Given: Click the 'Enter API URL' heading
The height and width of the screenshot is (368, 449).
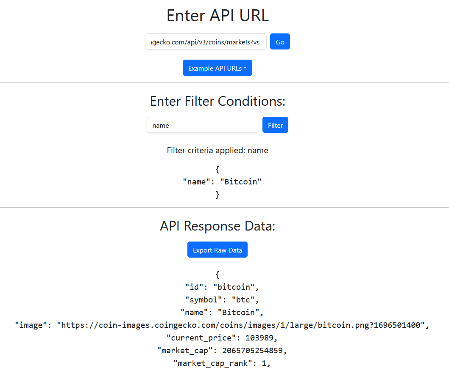Looking at the screenshot, I should 218,15.
